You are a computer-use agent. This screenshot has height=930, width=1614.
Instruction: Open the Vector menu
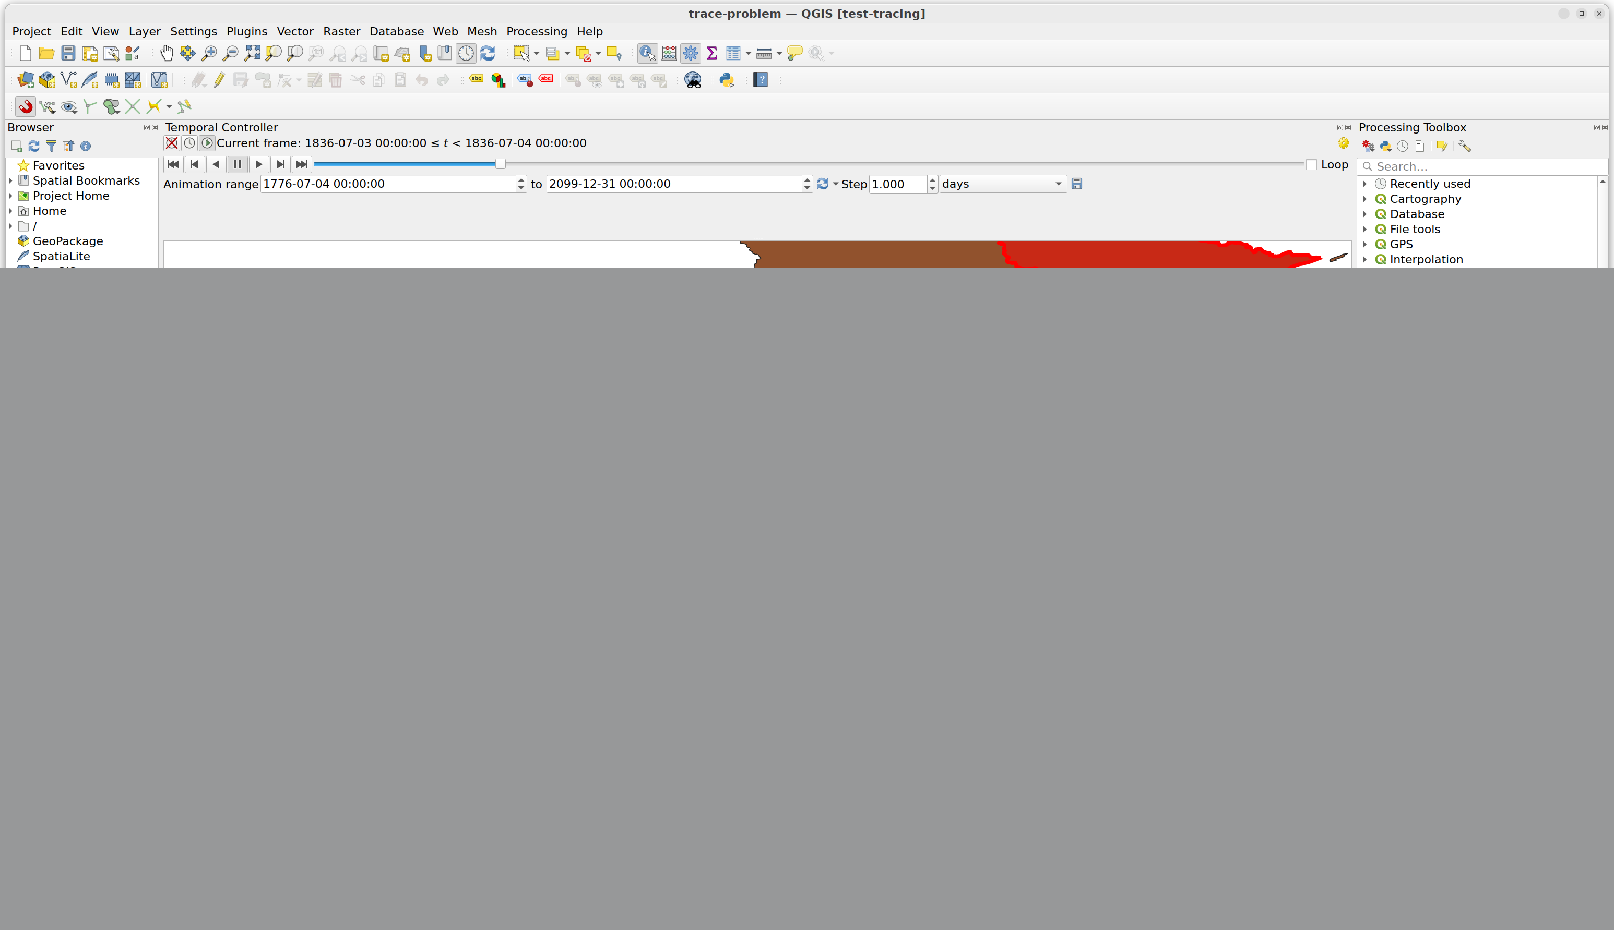(x=295, y=31)
